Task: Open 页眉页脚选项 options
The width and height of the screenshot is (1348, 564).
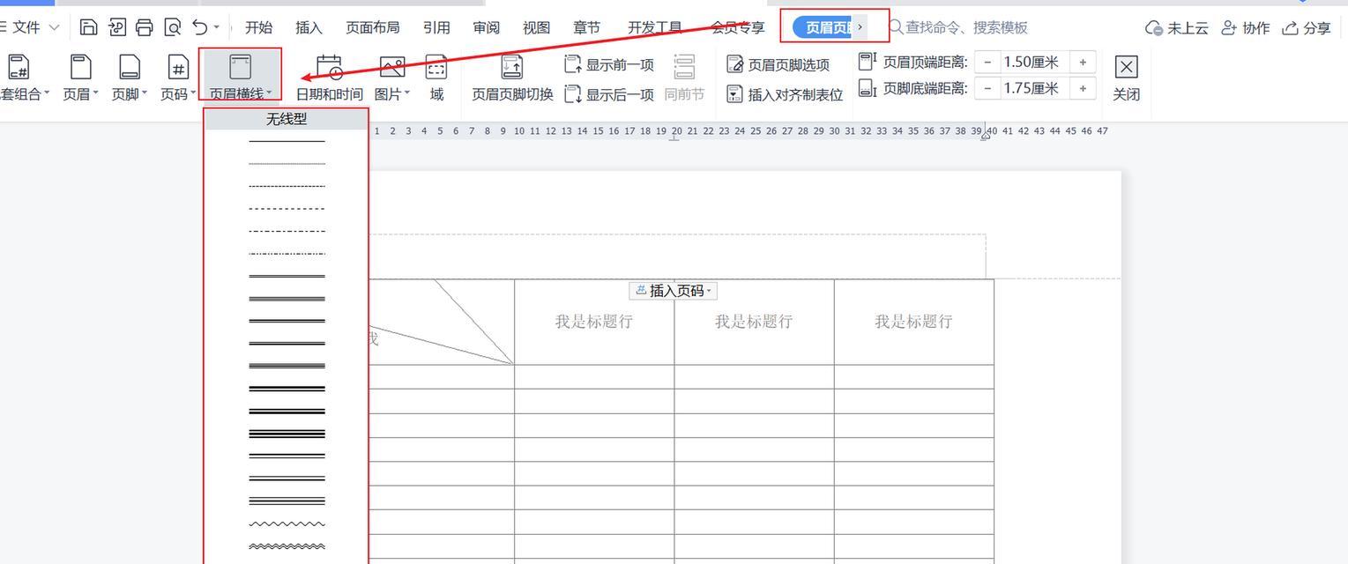Action: click(x=778, y=64)
